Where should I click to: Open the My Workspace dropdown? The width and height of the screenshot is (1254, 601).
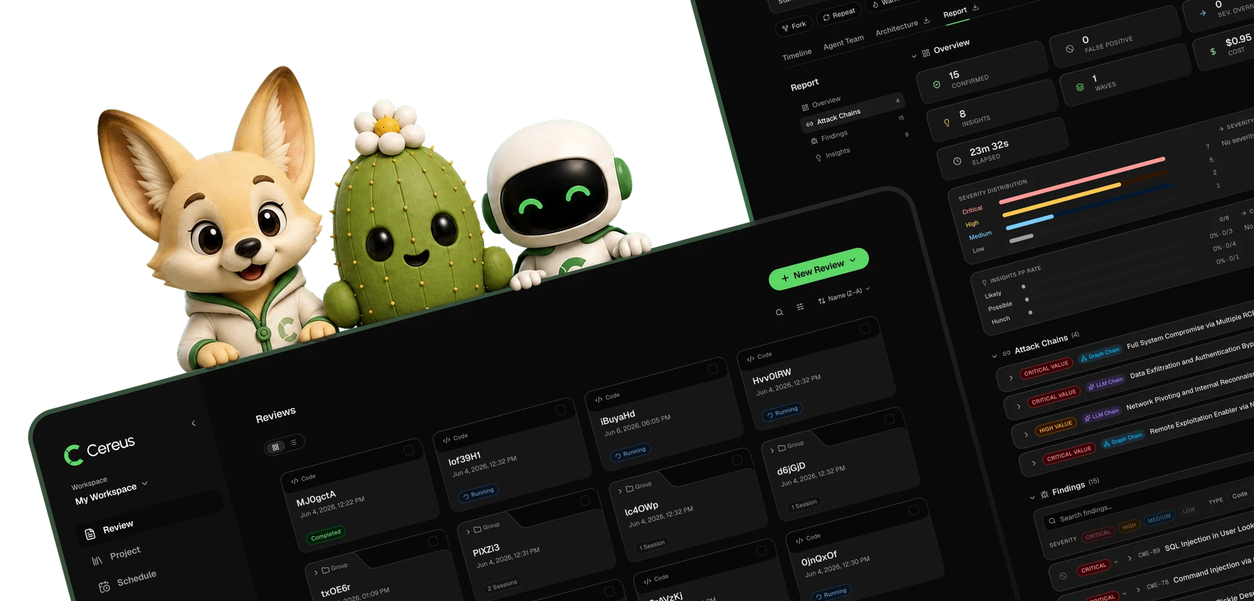111,492
